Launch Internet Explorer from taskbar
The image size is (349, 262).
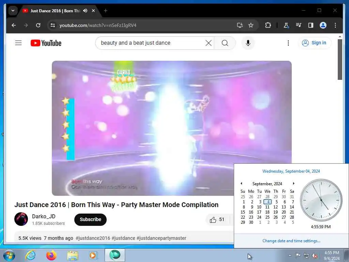30,255
